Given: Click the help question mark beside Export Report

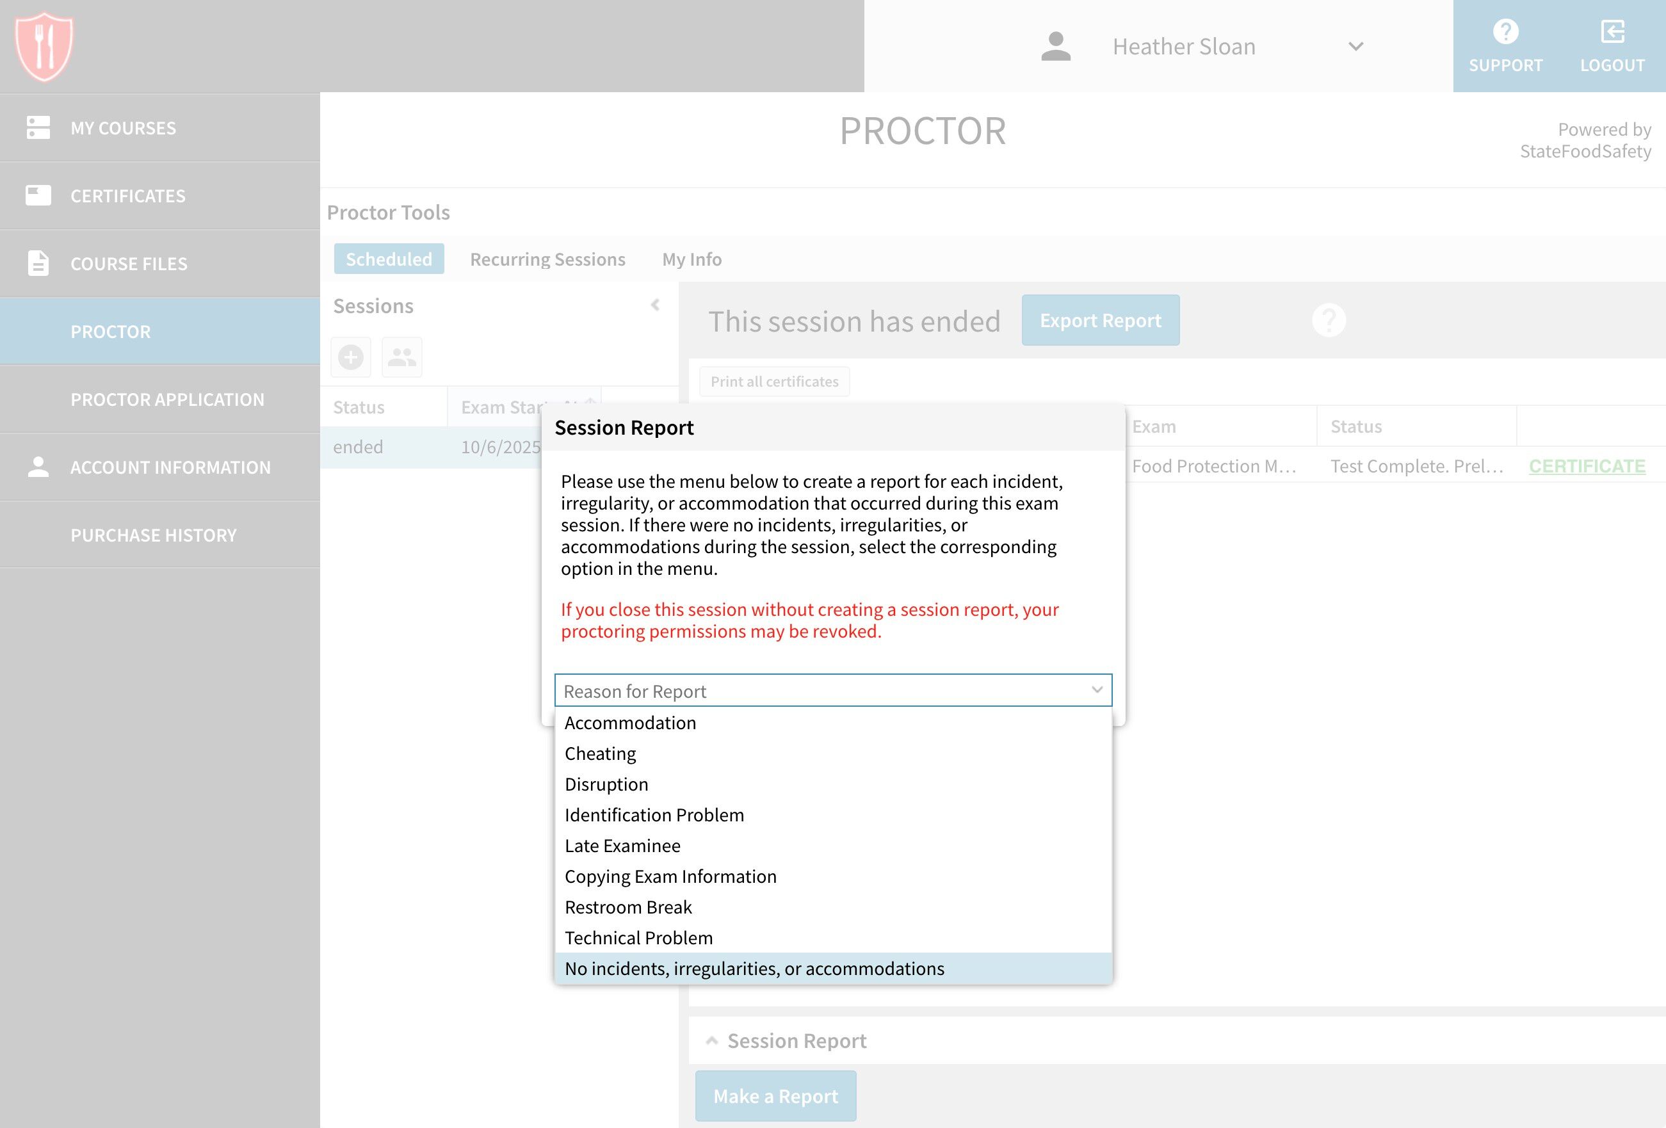Looking at the screenshot, I should [1329, 319].
